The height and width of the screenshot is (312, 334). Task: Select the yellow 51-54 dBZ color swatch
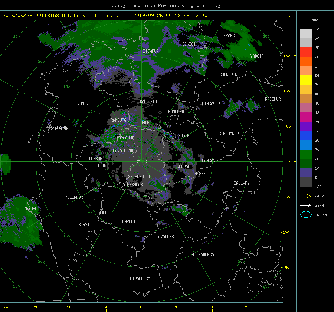pos(306,80)
